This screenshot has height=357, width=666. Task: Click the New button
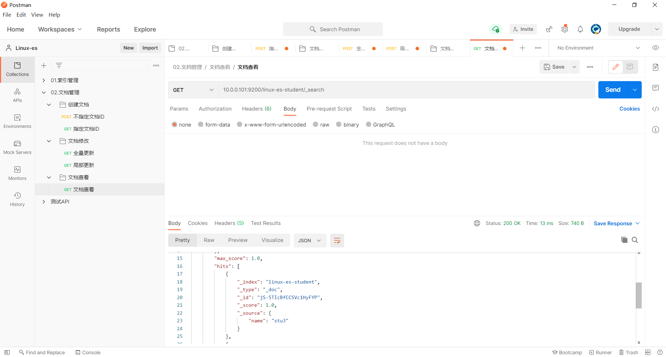(x=128, y=48)
